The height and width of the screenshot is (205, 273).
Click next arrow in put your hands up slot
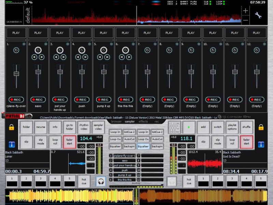(63, 57)
